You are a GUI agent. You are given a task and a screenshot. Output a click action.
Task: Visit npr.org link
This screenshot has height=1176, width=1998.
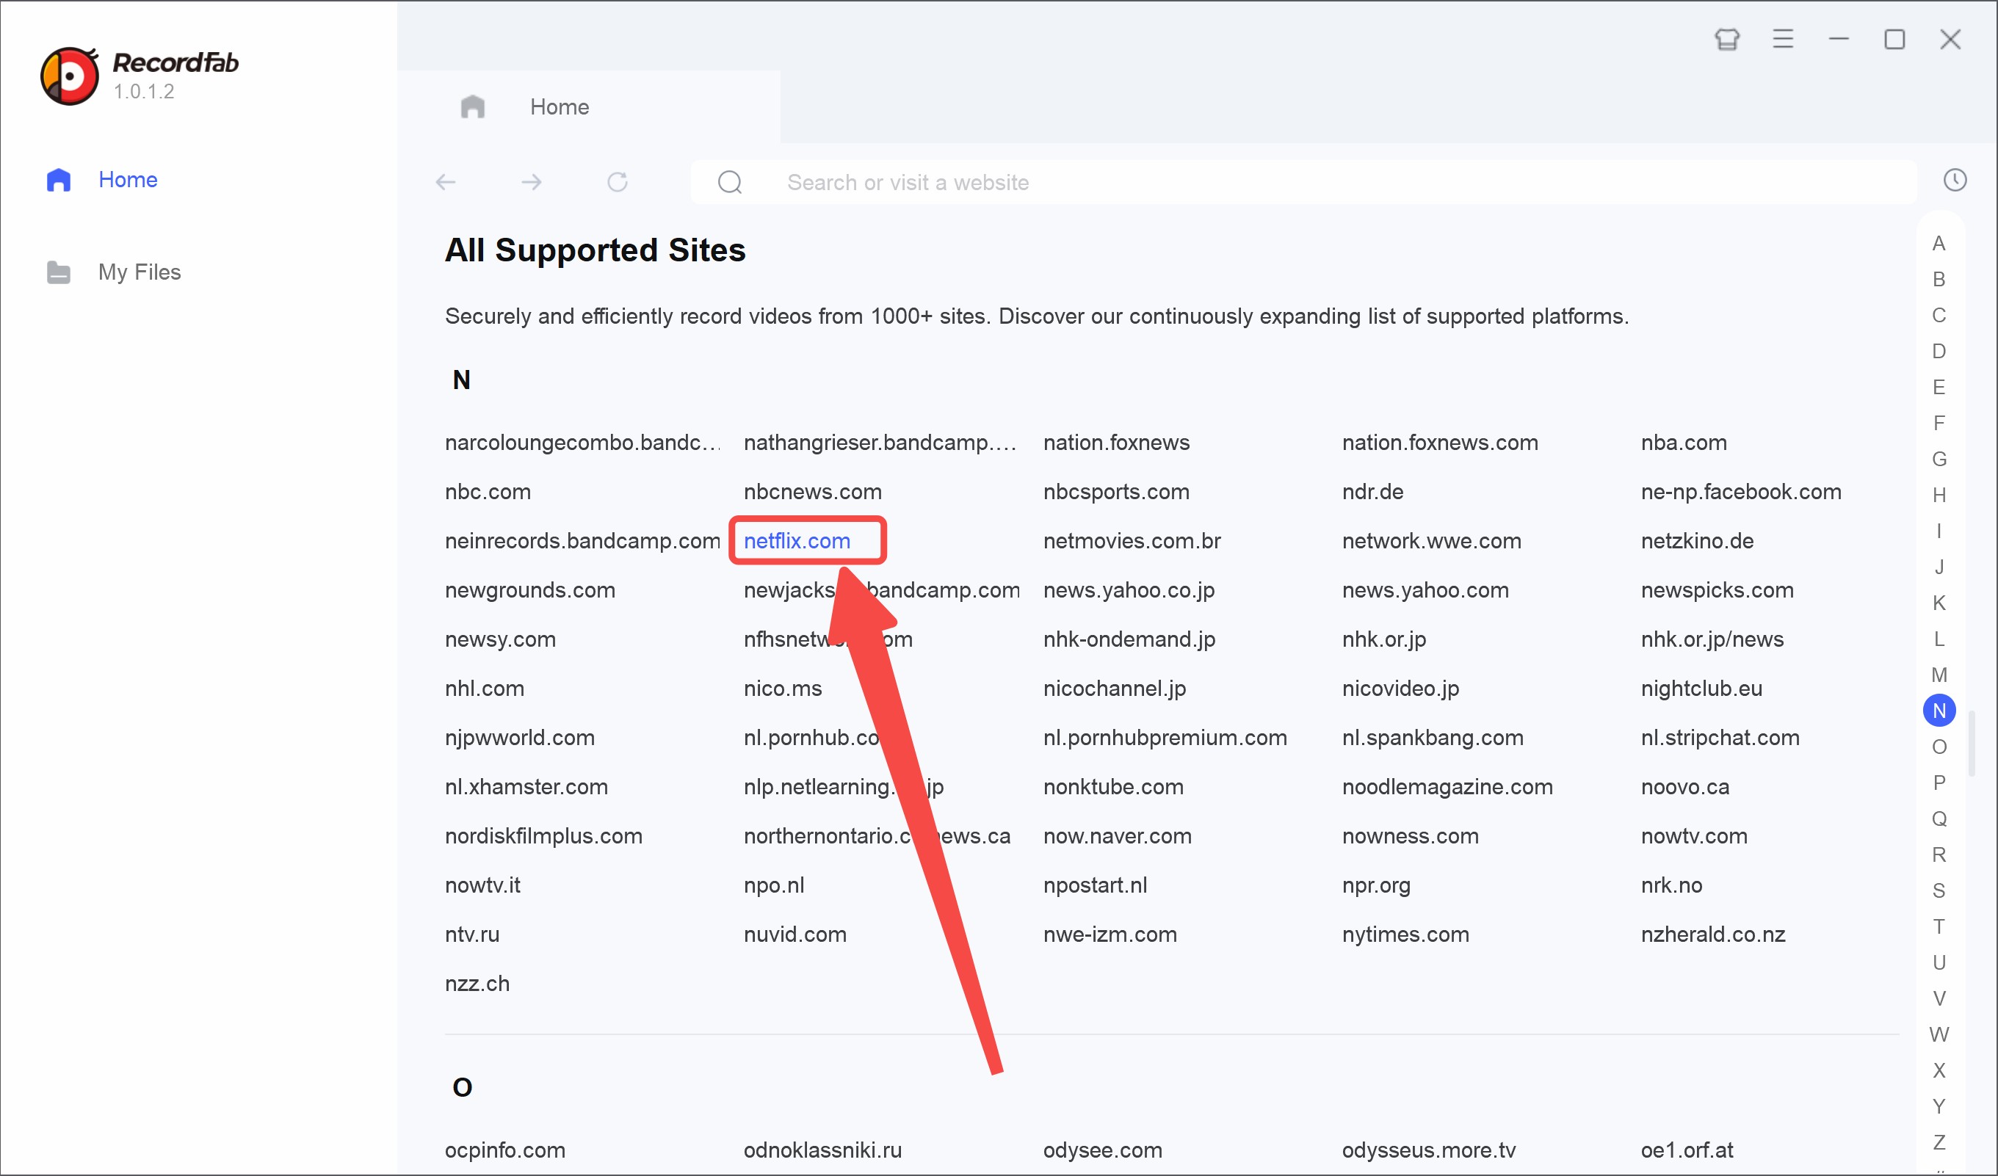[1376, 885]
